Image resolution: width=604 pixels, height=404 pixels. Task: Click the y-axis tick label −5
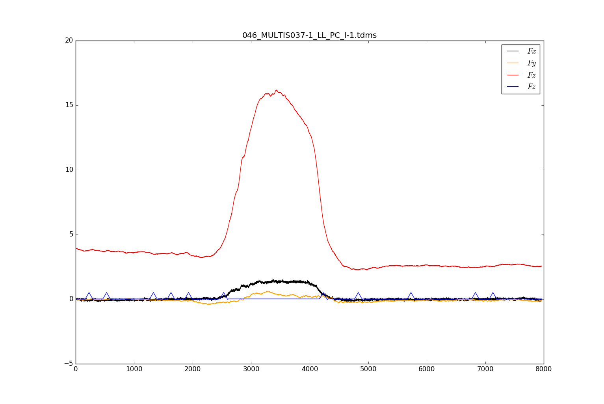coord(69,364)
